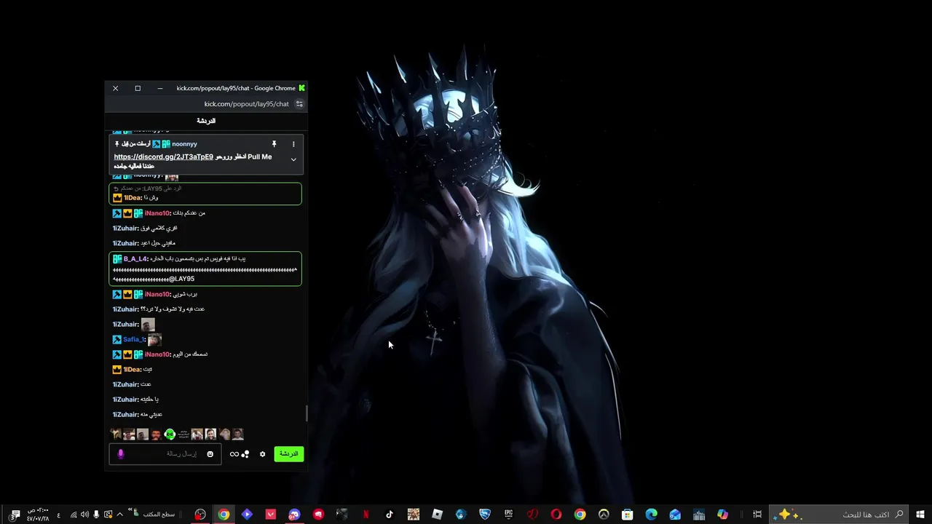Viewport: 932px width, 524px height.
Task: Open Epic Games launcher in taskbar
Action: coord(509,515)
